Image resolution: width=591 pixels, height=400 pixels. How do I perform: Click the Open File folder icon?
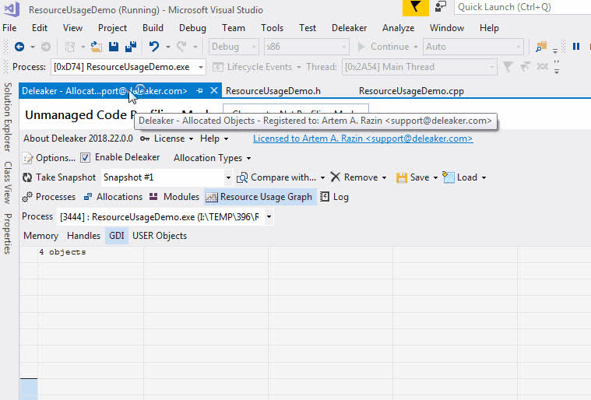97,47
